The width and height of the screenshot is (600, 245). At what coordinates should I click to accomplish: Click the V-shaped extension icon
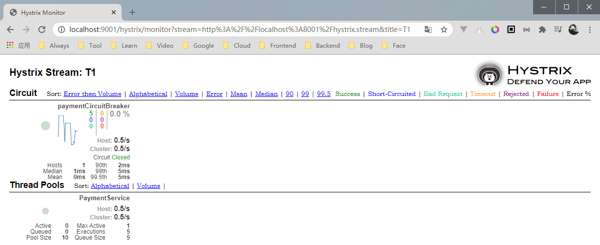(463, 30)
